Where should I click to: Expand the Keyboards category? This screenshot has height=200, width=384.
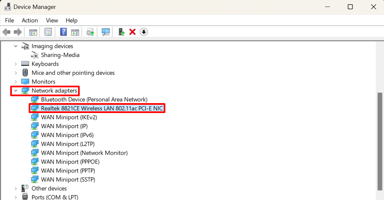(x=15, y=64)
